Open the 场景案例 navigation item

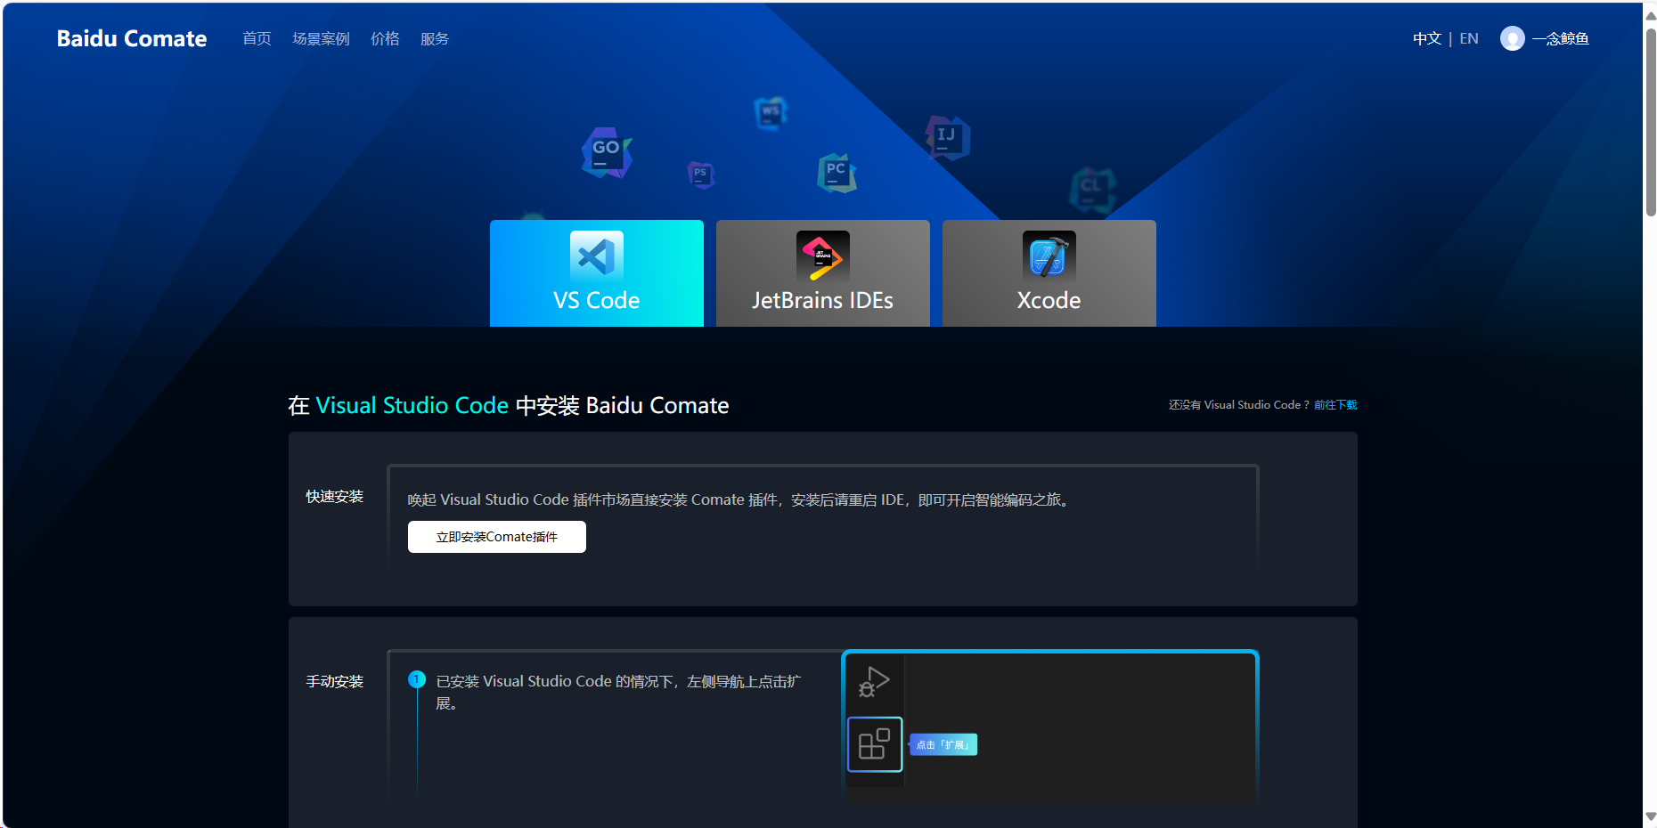321,38
